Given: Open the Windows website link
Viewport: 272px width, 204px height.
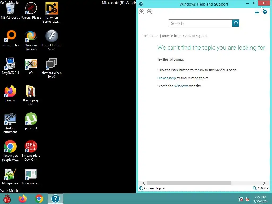Looking at the screenshot, I should tap(181, 86).
